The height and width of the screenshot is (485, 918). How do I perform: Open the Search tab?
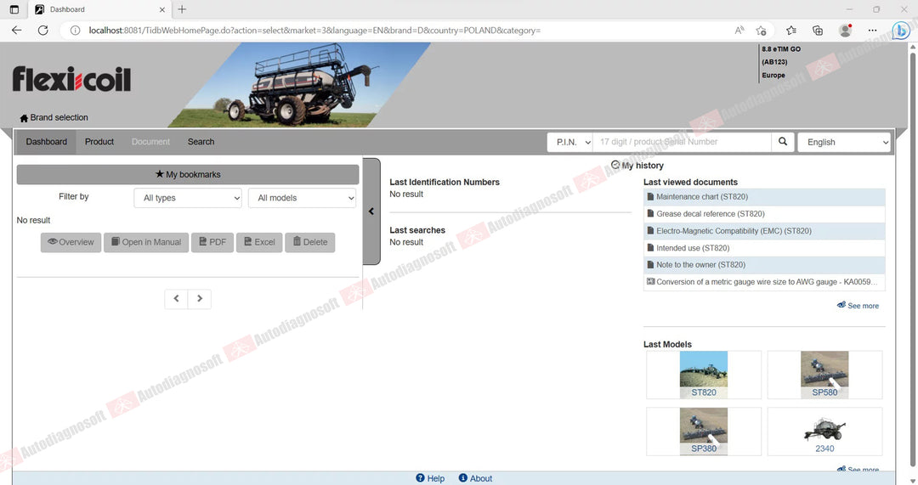pyautogui.click(x=201, y=142)
